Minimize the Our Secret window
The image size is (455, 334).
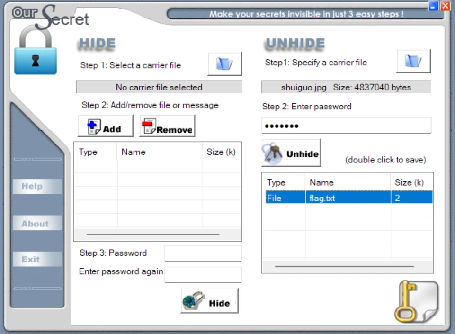[x=433, y=6]
